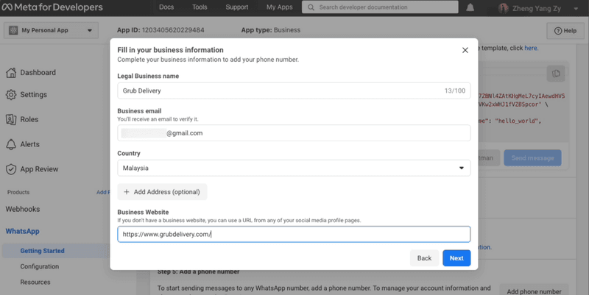589x295 pixels.
Task: Click the Alerts bell icon in the sidebar
Action: point(11,144)
